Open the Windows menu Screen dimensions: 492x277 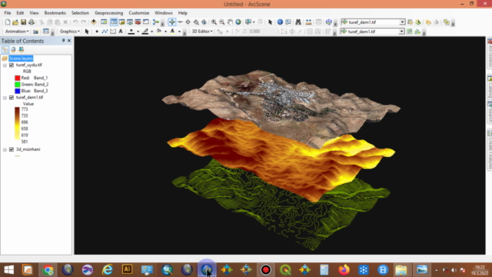point(164,13)
